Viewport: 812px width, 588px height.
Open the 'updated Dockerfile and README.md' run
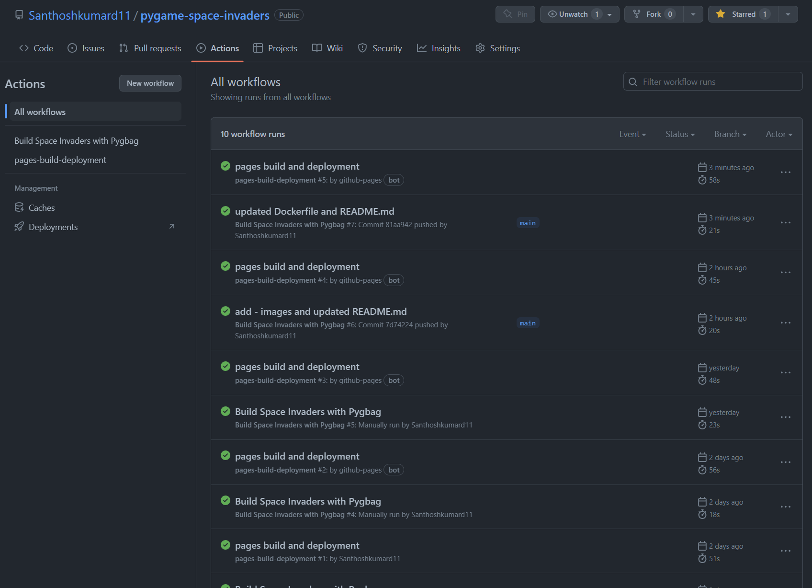pyautogui.click(x=315, y=211)
